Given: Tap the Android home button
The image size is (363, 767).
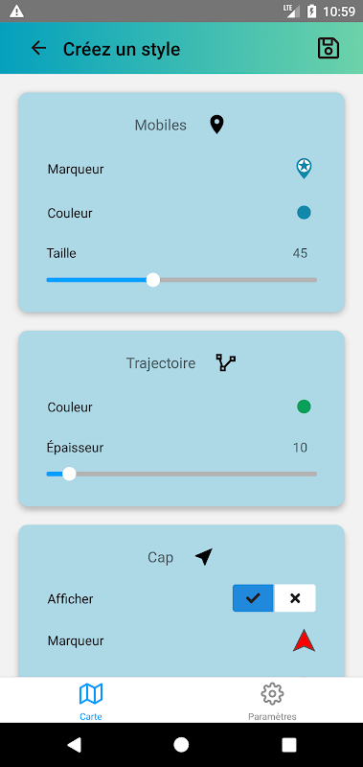Looking at the screenshot, I should pyautogui.click(x=181, y=745).
